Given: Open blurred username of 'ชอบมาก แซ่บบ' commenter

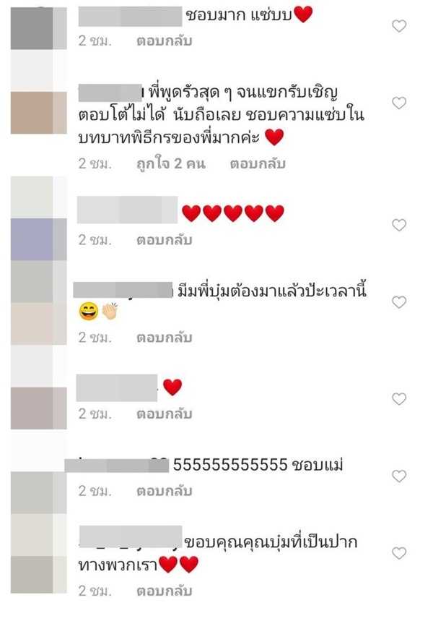Looking at the screenshot, I should 130,17.
